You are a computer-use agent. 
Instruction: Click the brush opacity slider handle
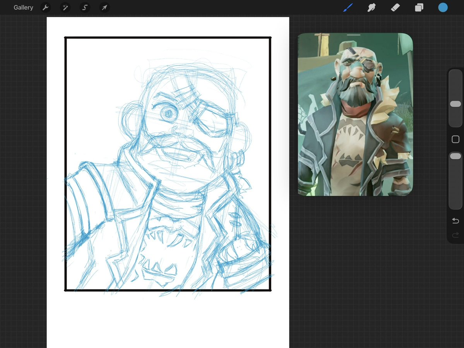click(455, 156)
